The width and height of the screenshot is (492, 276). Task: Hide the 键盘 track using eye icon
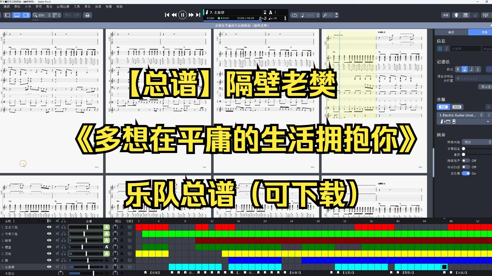pyautogui.click(x=49, y=247)
